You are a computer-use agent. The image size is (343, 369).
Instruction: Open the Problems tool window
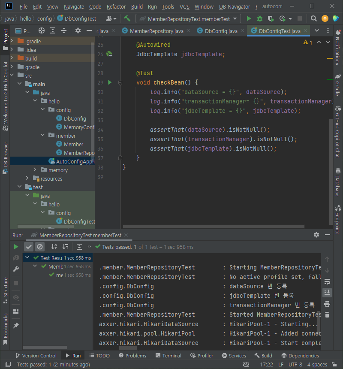point(132,355)
